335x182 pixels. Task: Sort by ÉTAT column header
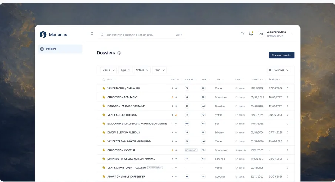pyautogui.click(x=239, y=80)
